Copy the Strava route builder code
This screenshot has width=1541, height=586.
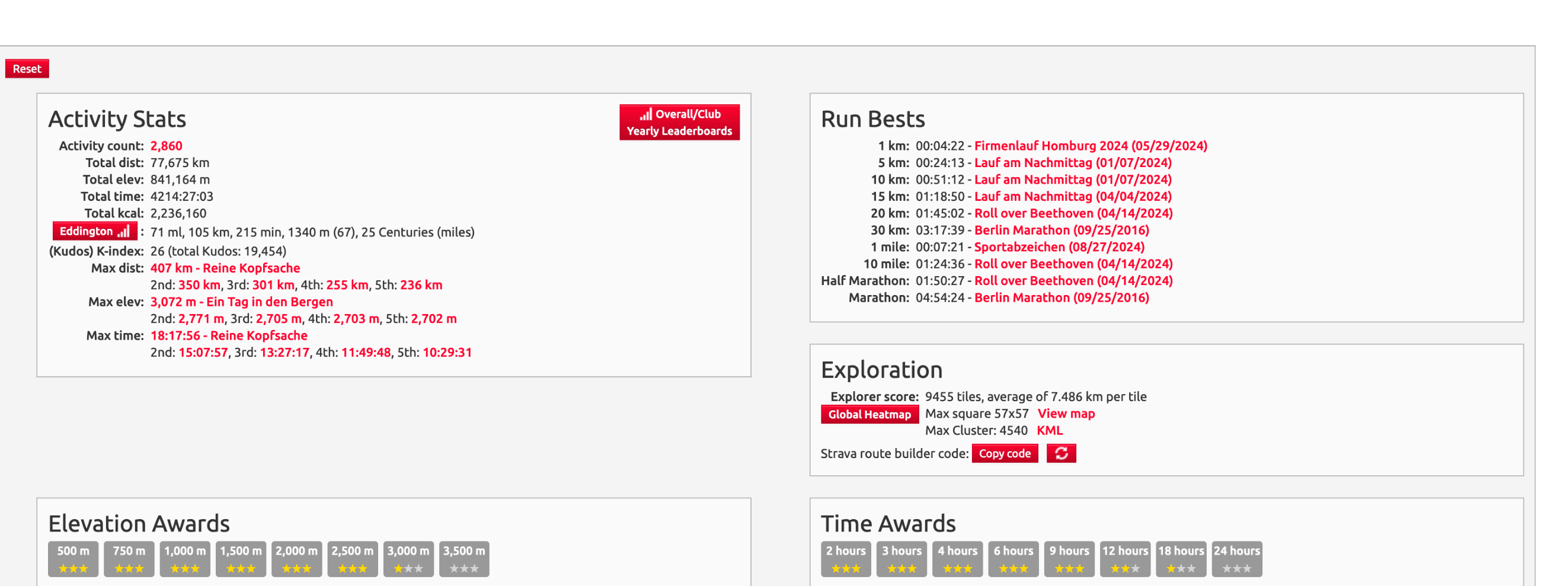(x=1005, y=453)
